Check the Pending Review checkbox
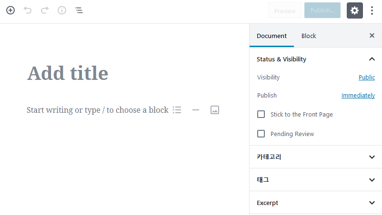This screenshot has height=215, width=382. pos(261,134)
